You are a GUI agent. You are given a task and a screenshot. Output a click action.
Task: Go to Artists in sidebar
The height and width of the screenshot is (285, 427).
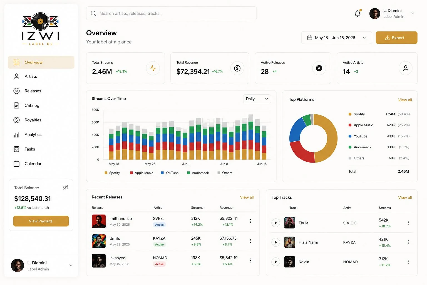point(41,77)
